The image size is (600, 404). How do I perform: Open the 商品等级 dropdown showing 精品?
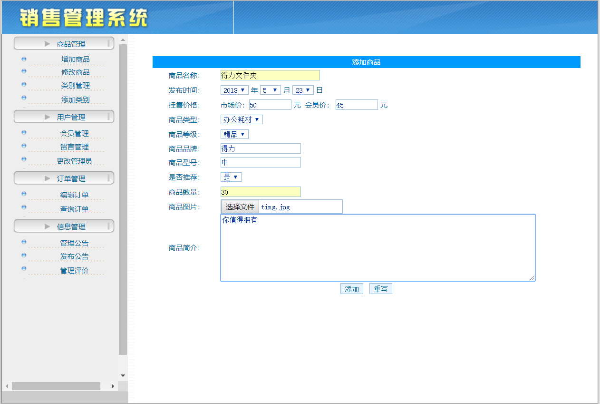[x=234, y=134]
